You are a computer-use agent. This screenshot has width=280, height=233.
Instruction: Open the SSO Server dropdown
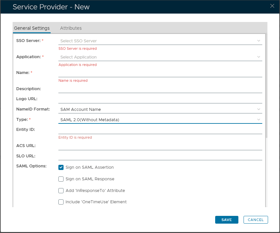(x=160, y=41)
